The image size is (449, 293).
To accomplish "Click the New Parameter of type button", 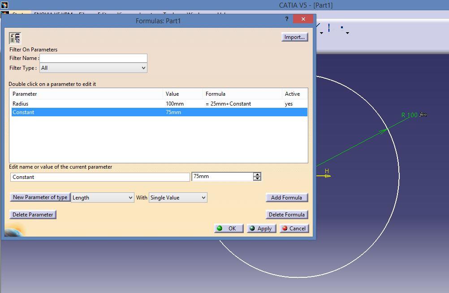I will click(40, 197).
